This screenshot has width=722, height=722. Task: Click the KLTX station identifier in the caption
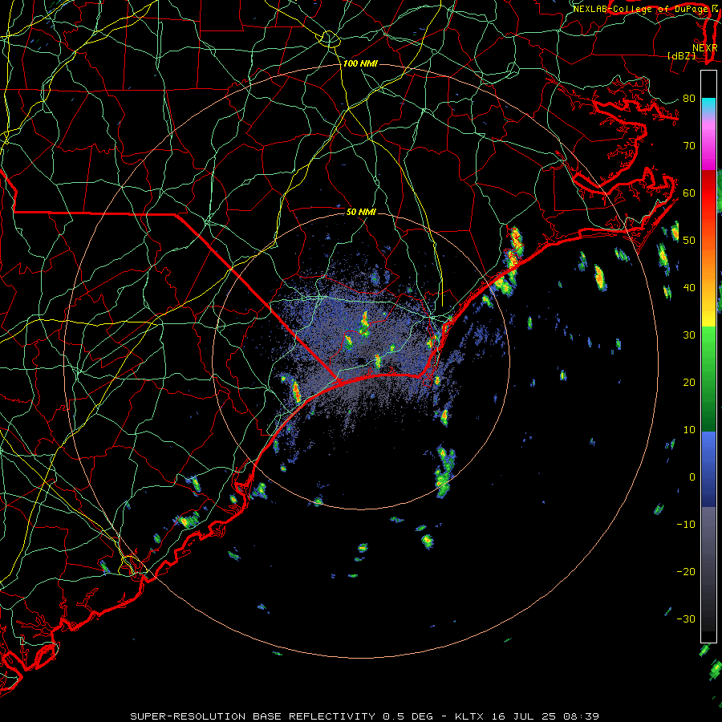point(469,716)
